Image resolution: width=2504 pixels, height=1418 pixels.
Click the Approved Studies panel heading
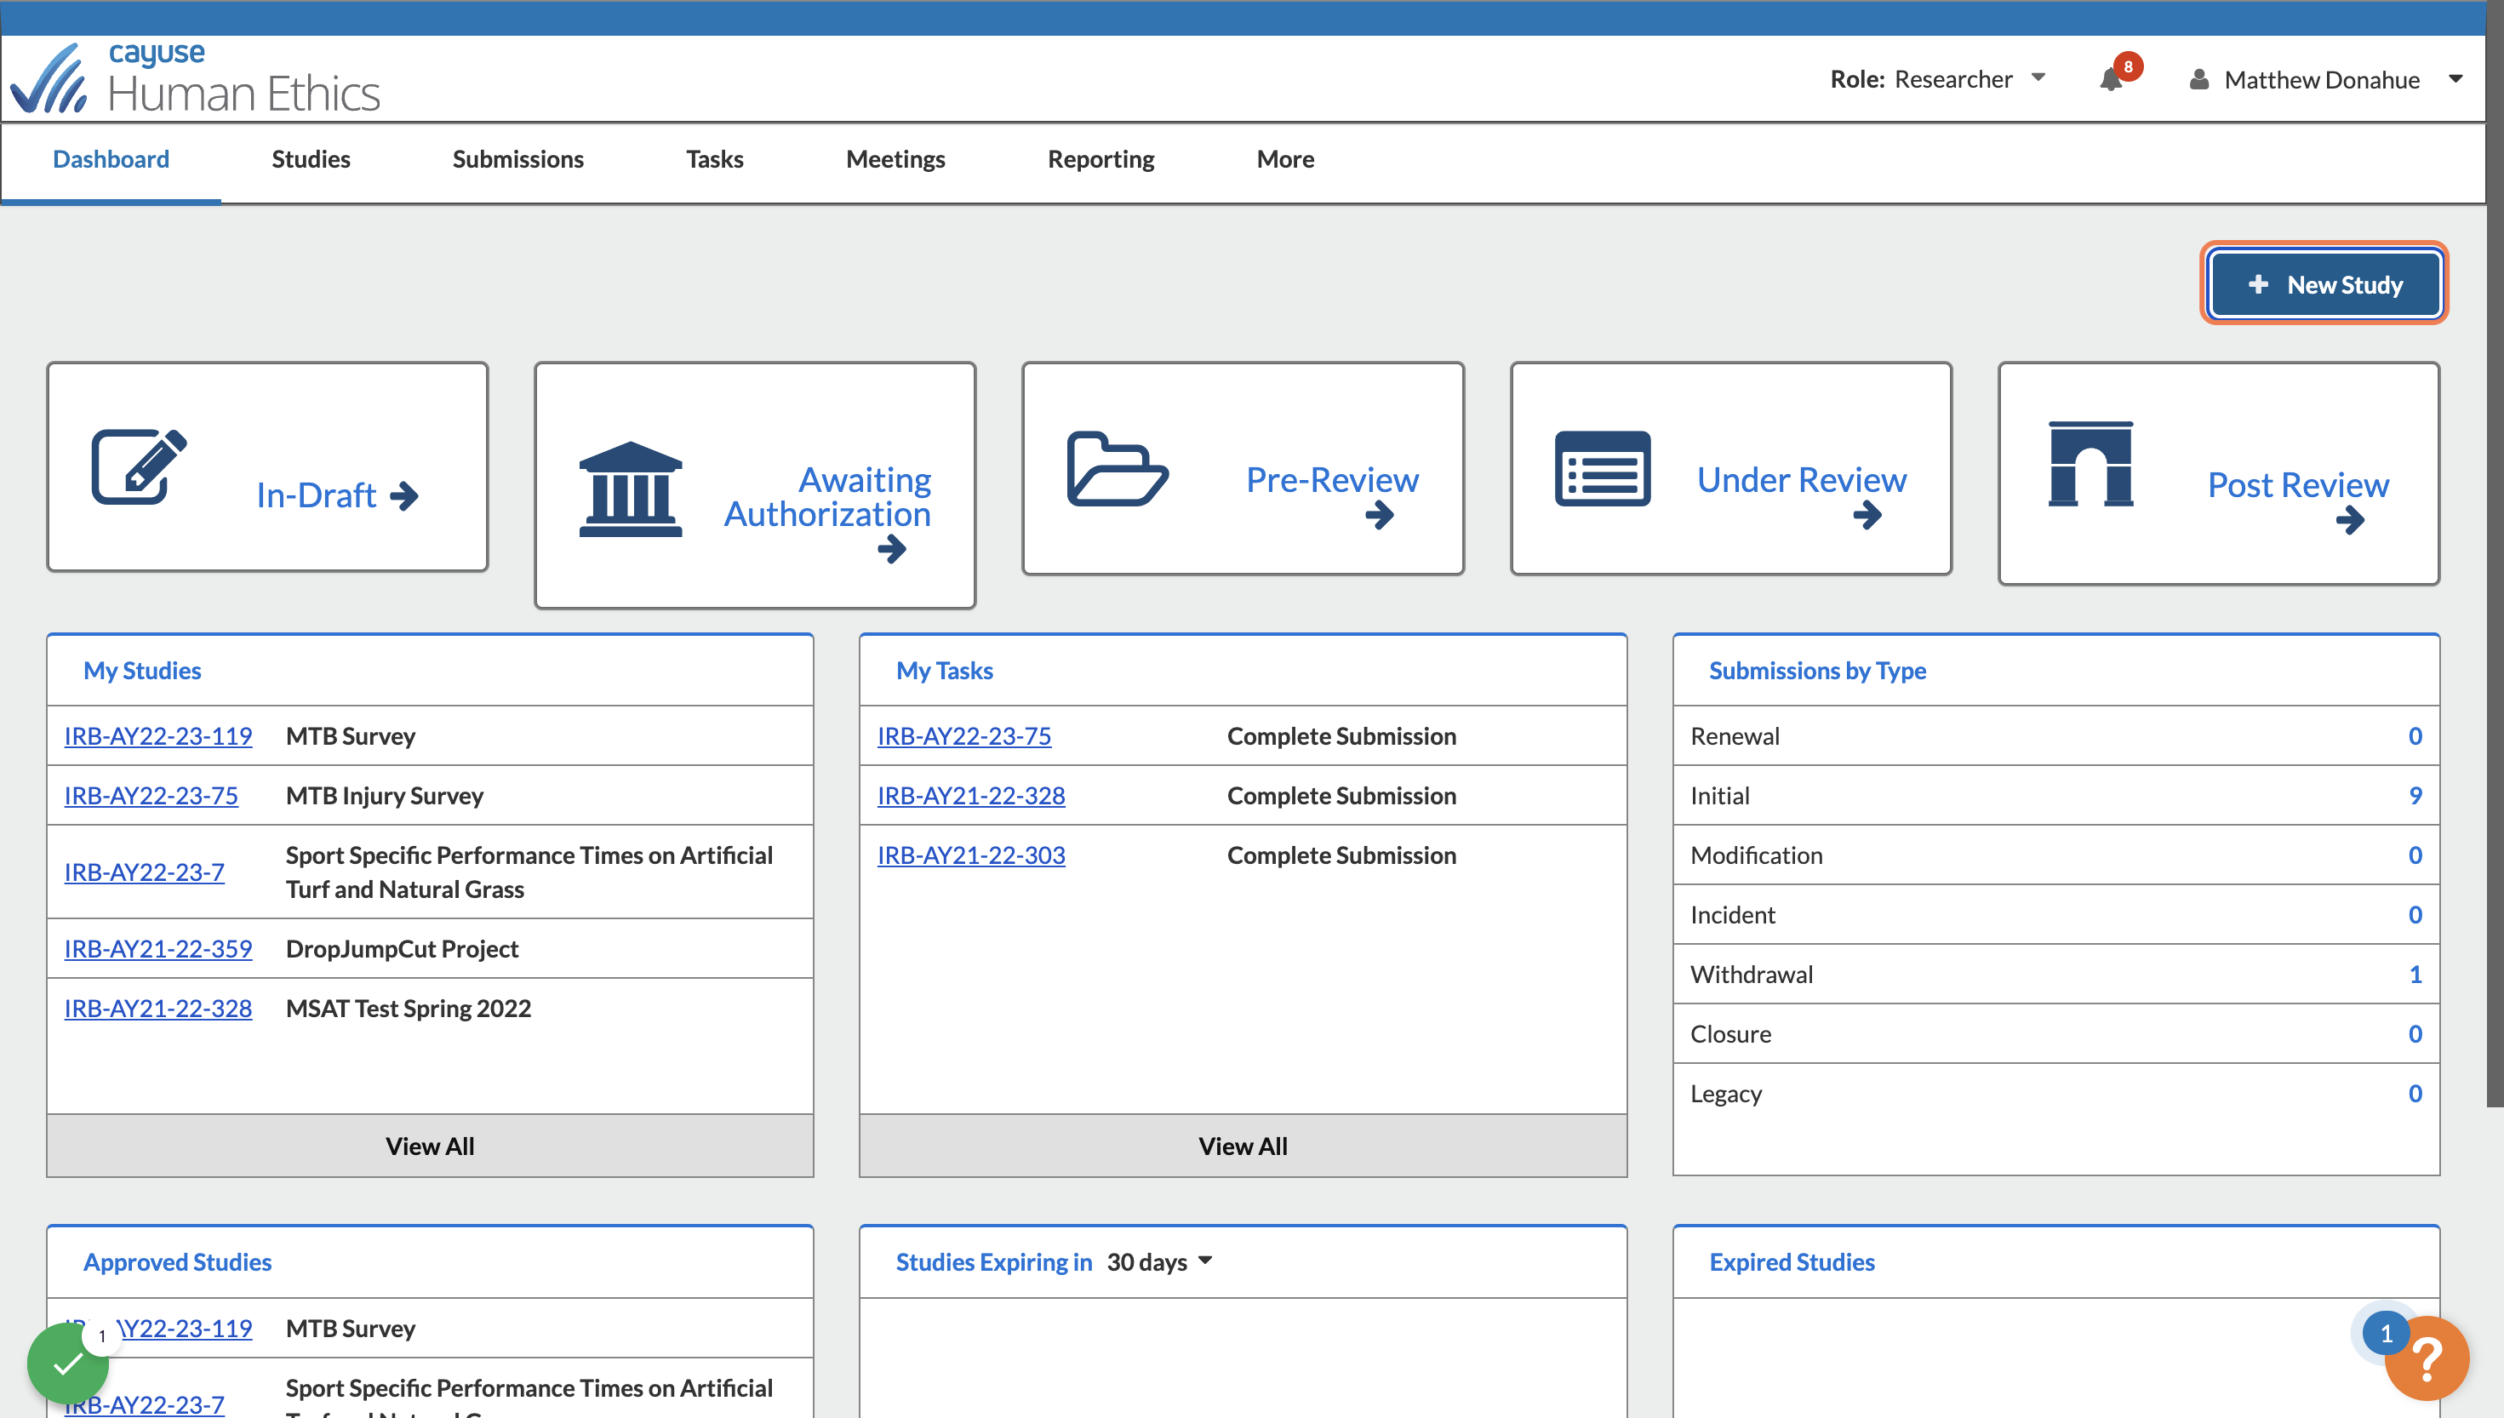(x=177, y=1261)
